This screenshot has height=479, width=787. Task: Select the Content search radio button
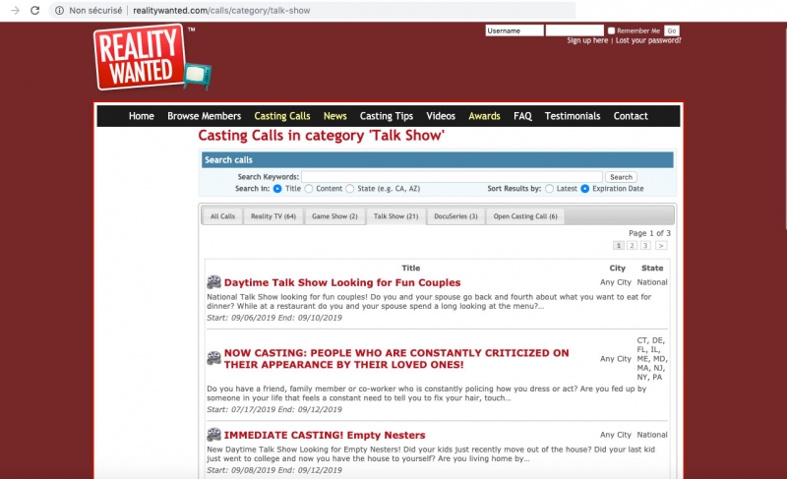point(309,188)
